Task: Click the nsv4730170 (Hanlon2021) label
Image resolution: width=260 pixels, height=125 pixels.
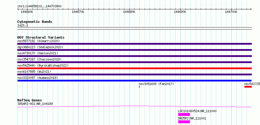Action: (38, 53)
